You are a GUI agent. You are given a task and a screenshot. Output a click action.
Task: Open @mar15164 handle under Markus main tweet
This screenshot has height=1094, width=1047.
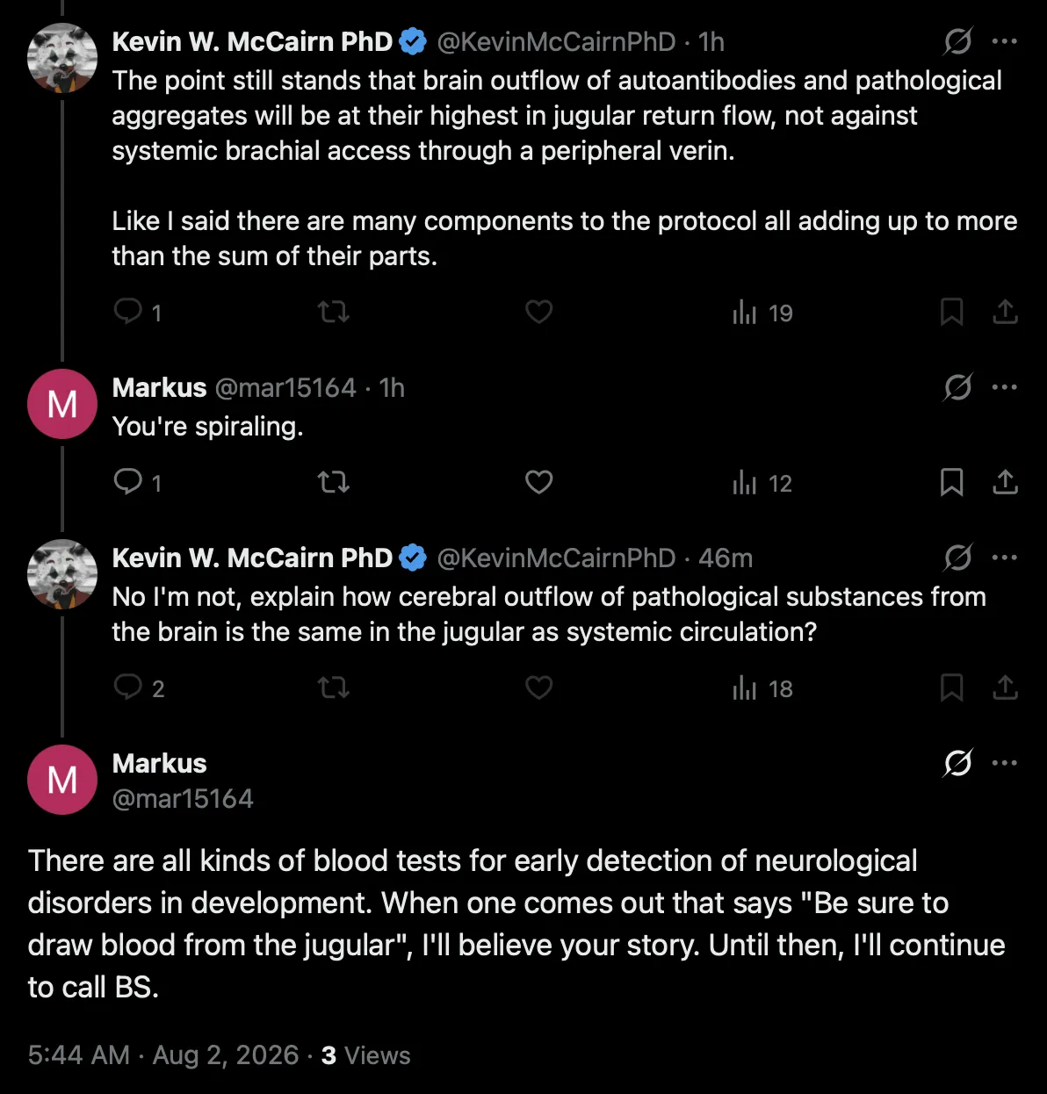coord(183,798)
